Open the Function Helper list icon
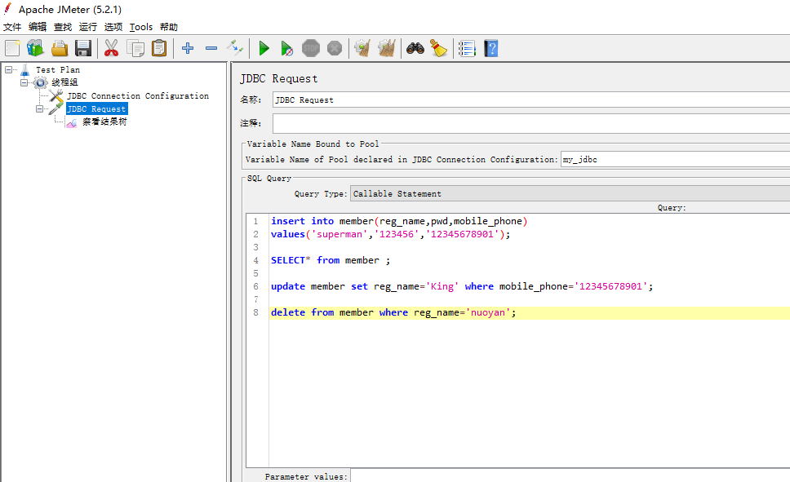 point(467,48)
